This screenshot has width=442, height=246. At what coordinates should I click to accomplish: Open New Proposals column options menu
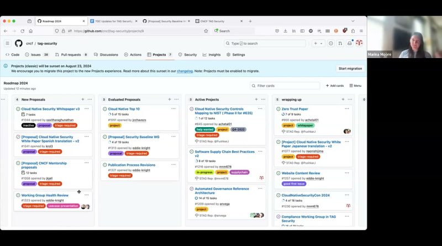point(90,100)
